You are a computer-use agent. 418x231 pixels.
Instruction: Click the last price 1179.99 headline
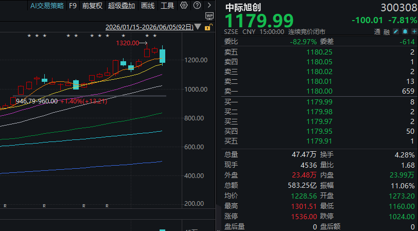click(x=259, y=21)
